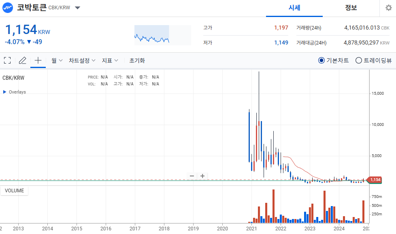The height and width of the screenshot is (234, 396).
Task: Open the 지표 indicators dropdown
Action: coord(110,60)
